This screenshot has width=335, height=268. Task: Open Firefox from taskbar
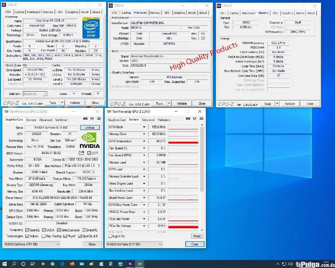(x=72, y=264)
